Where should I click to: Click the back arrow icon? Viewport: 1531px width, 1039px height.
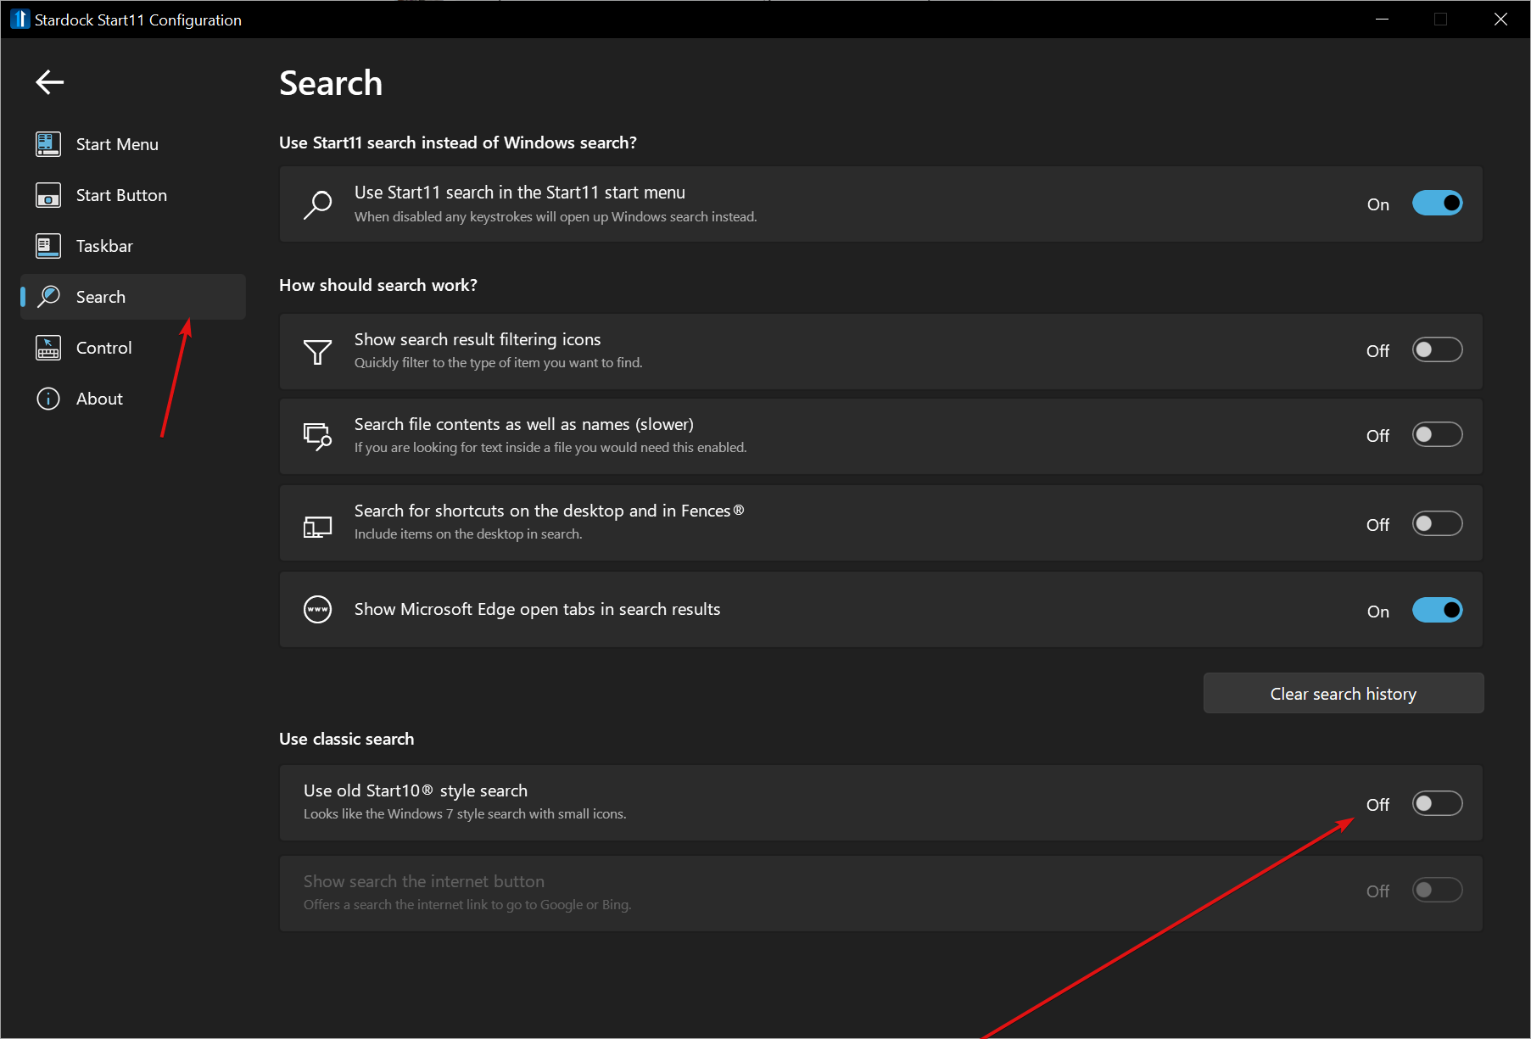click(50, 82)
